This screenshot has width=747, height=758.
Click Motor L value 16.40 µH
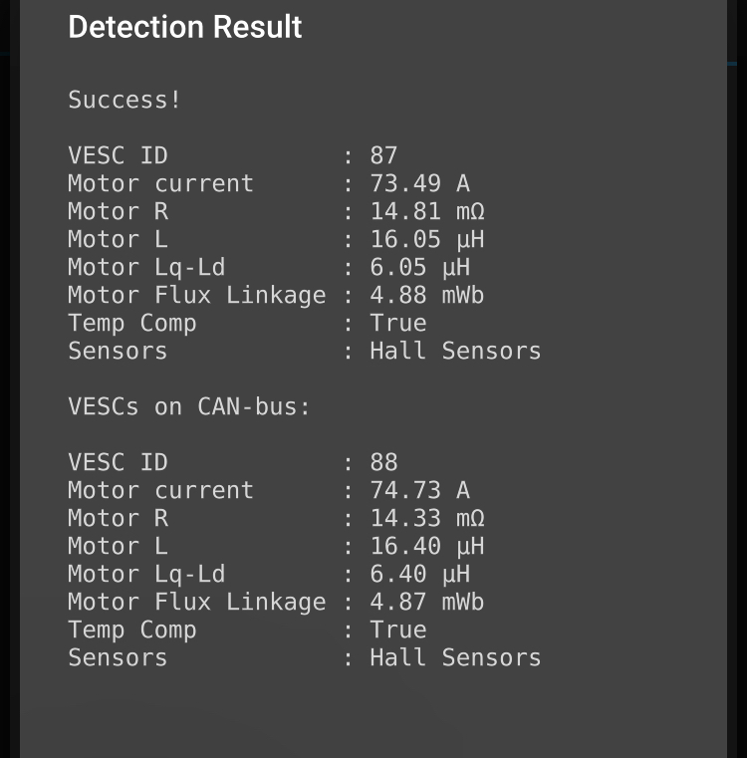427,546
